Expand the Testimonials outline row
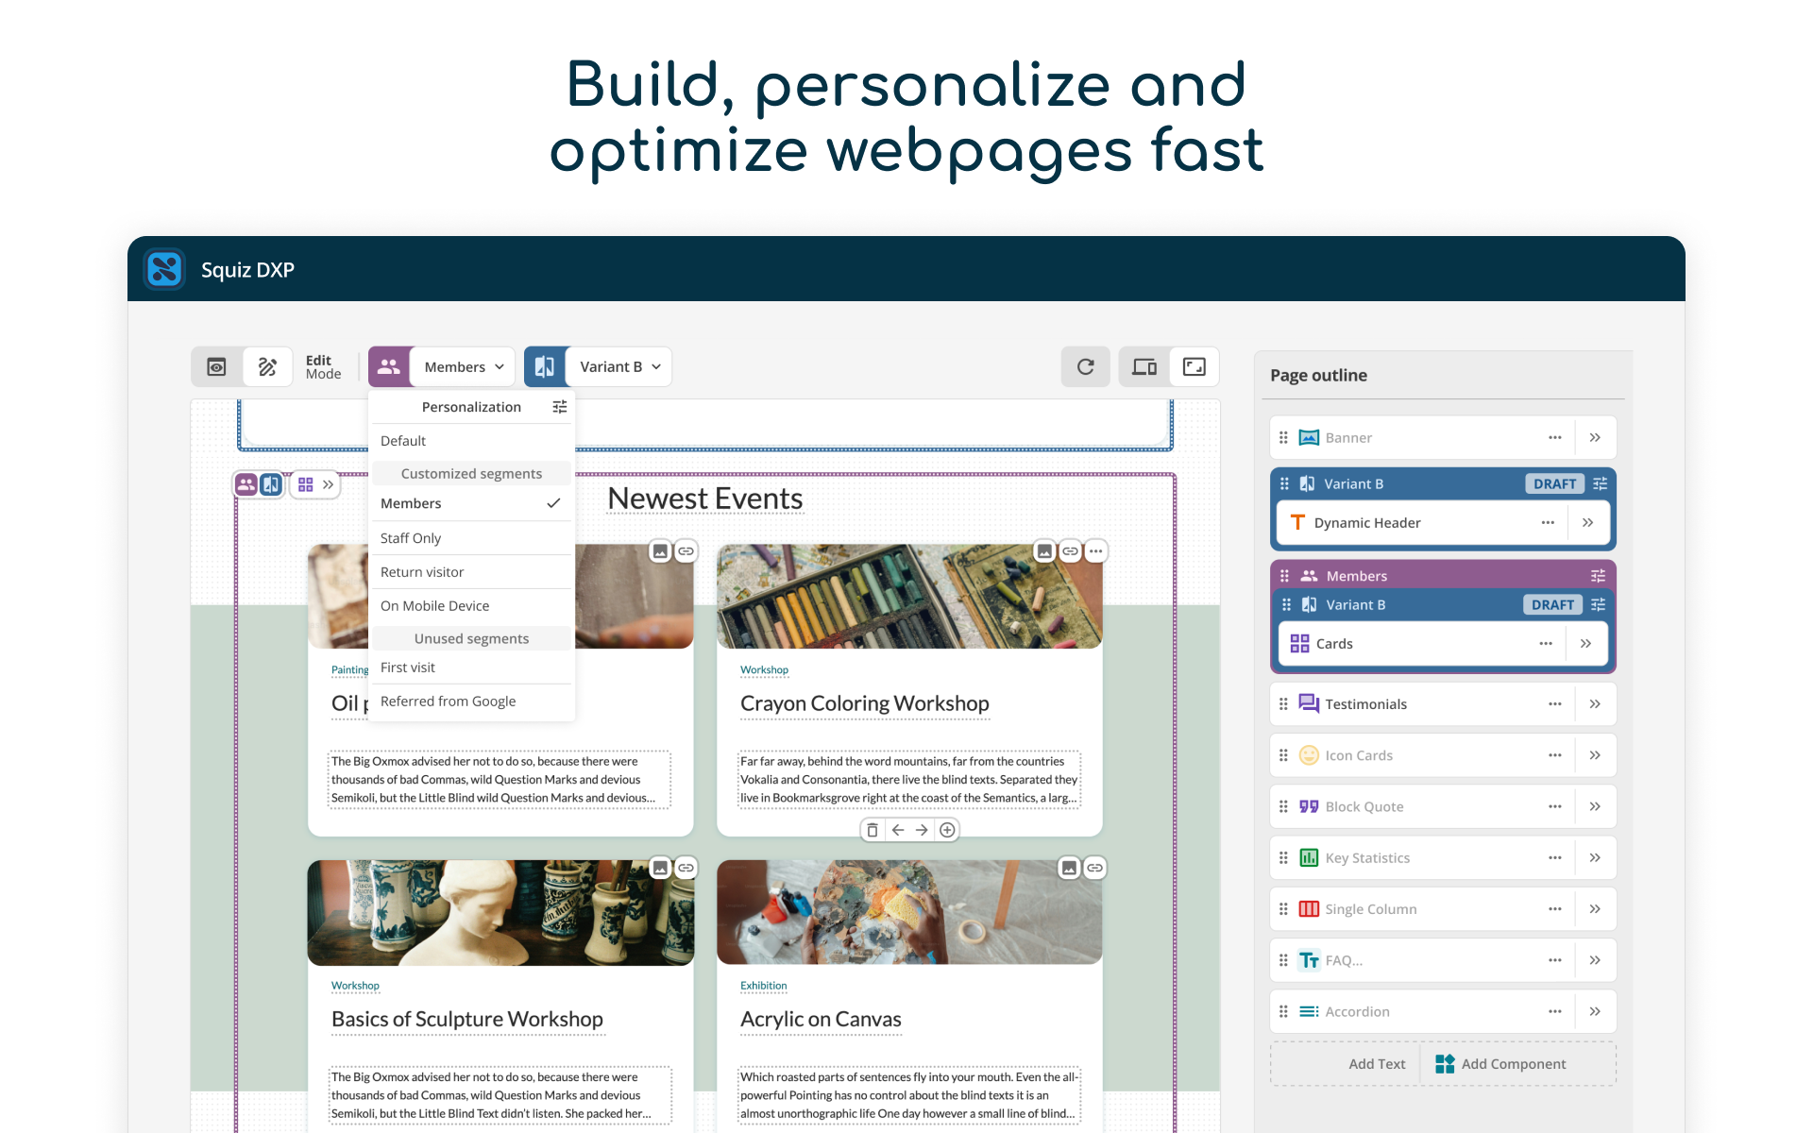 click(x=1596, y=703)
